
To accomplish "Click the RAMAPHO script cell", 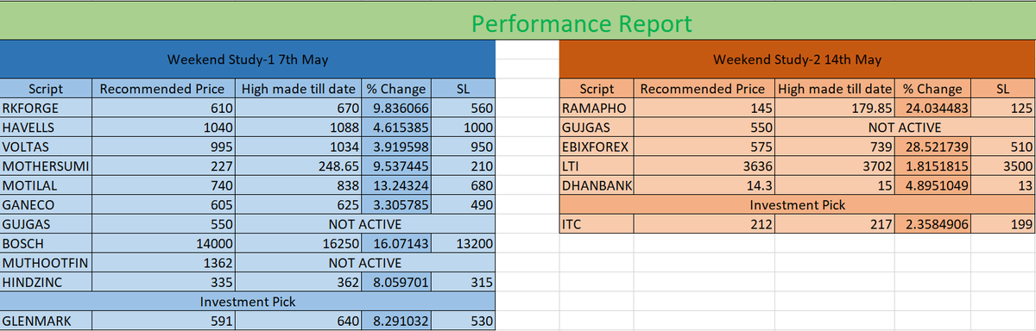I will [x=597, y=109].
